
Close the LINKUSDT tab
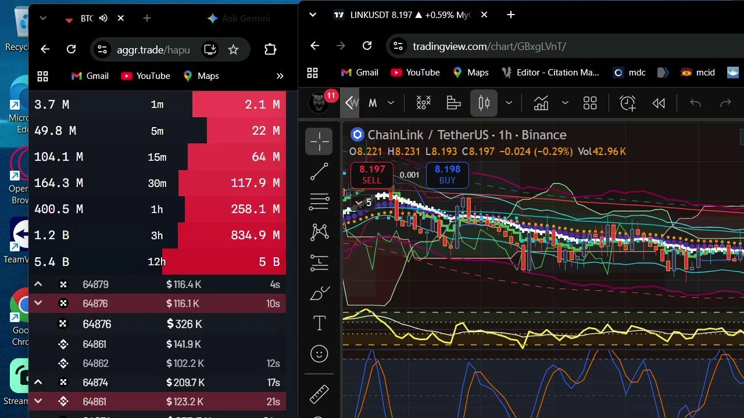[484, 15]
